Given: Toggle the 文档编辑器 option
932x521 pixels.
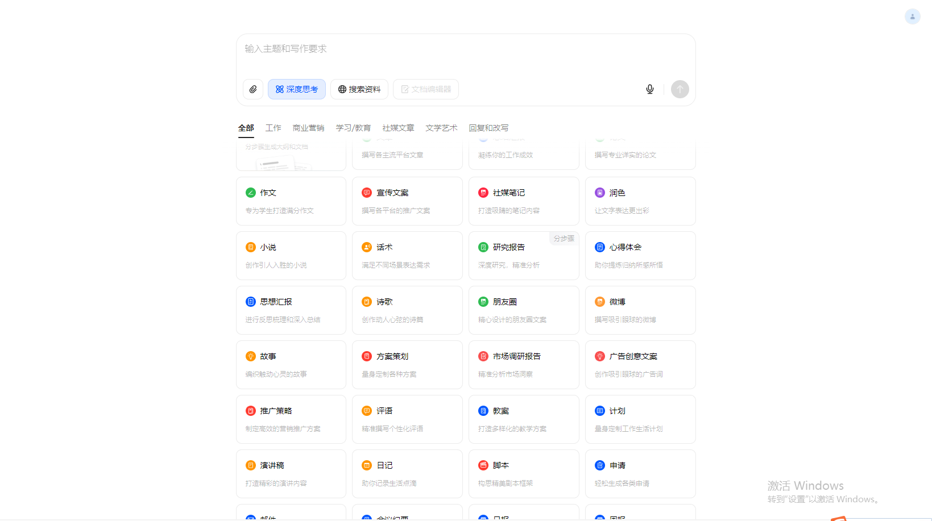Looking at the screenshot, I should coord(426,89).
